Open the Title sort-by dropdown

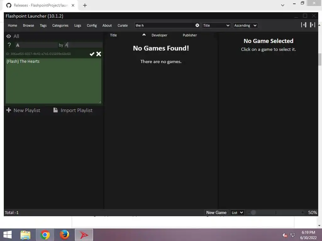(216, 25)
